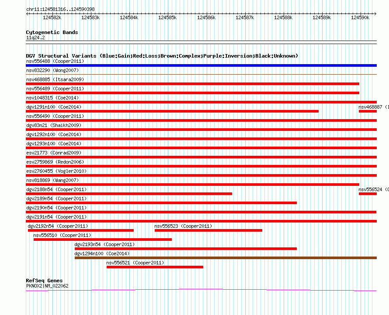This screenshot has width=389, height=315.
Task: Click the 124582k ruler tick label
Action: click(x=52, y=17)
